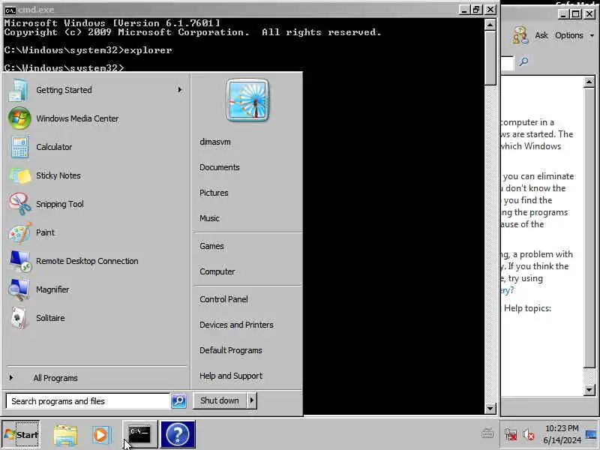Open Control Panel
The image size is (600, 450).
pyautogui.click(x=223, y=299)
